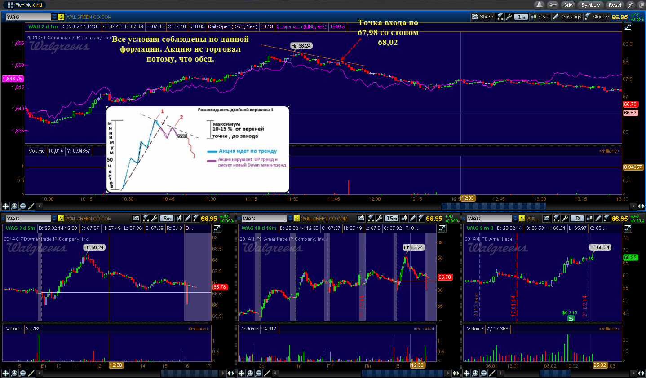This screenshot has height=378, width=646.
Task: Click the zoom in icon below 1m chart
Action: [x=14, y=206]
